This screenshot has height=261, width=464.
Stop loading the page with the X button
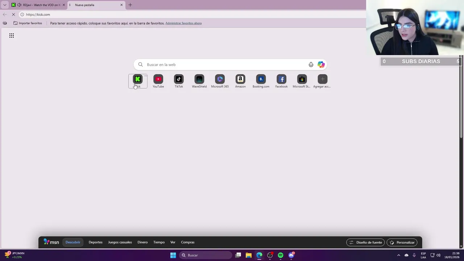click(13, 14)
